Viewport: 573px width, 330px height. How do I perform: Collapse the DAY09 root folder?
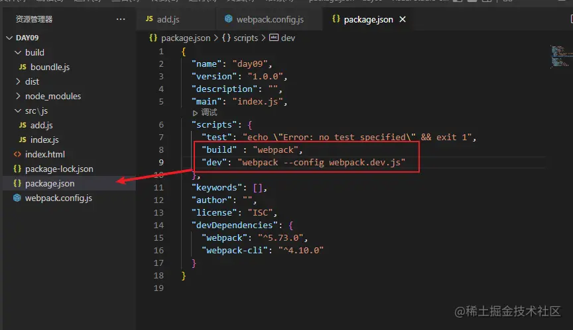[x=9, y=38]
